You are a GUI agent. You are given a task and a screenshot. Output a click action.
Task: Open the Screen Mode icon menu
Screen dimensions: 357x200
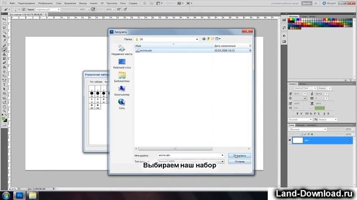[189, 3]
